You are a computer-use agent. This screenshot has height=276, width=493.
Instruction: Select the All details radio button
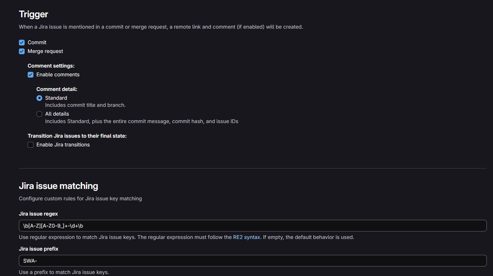coord(39,114)
